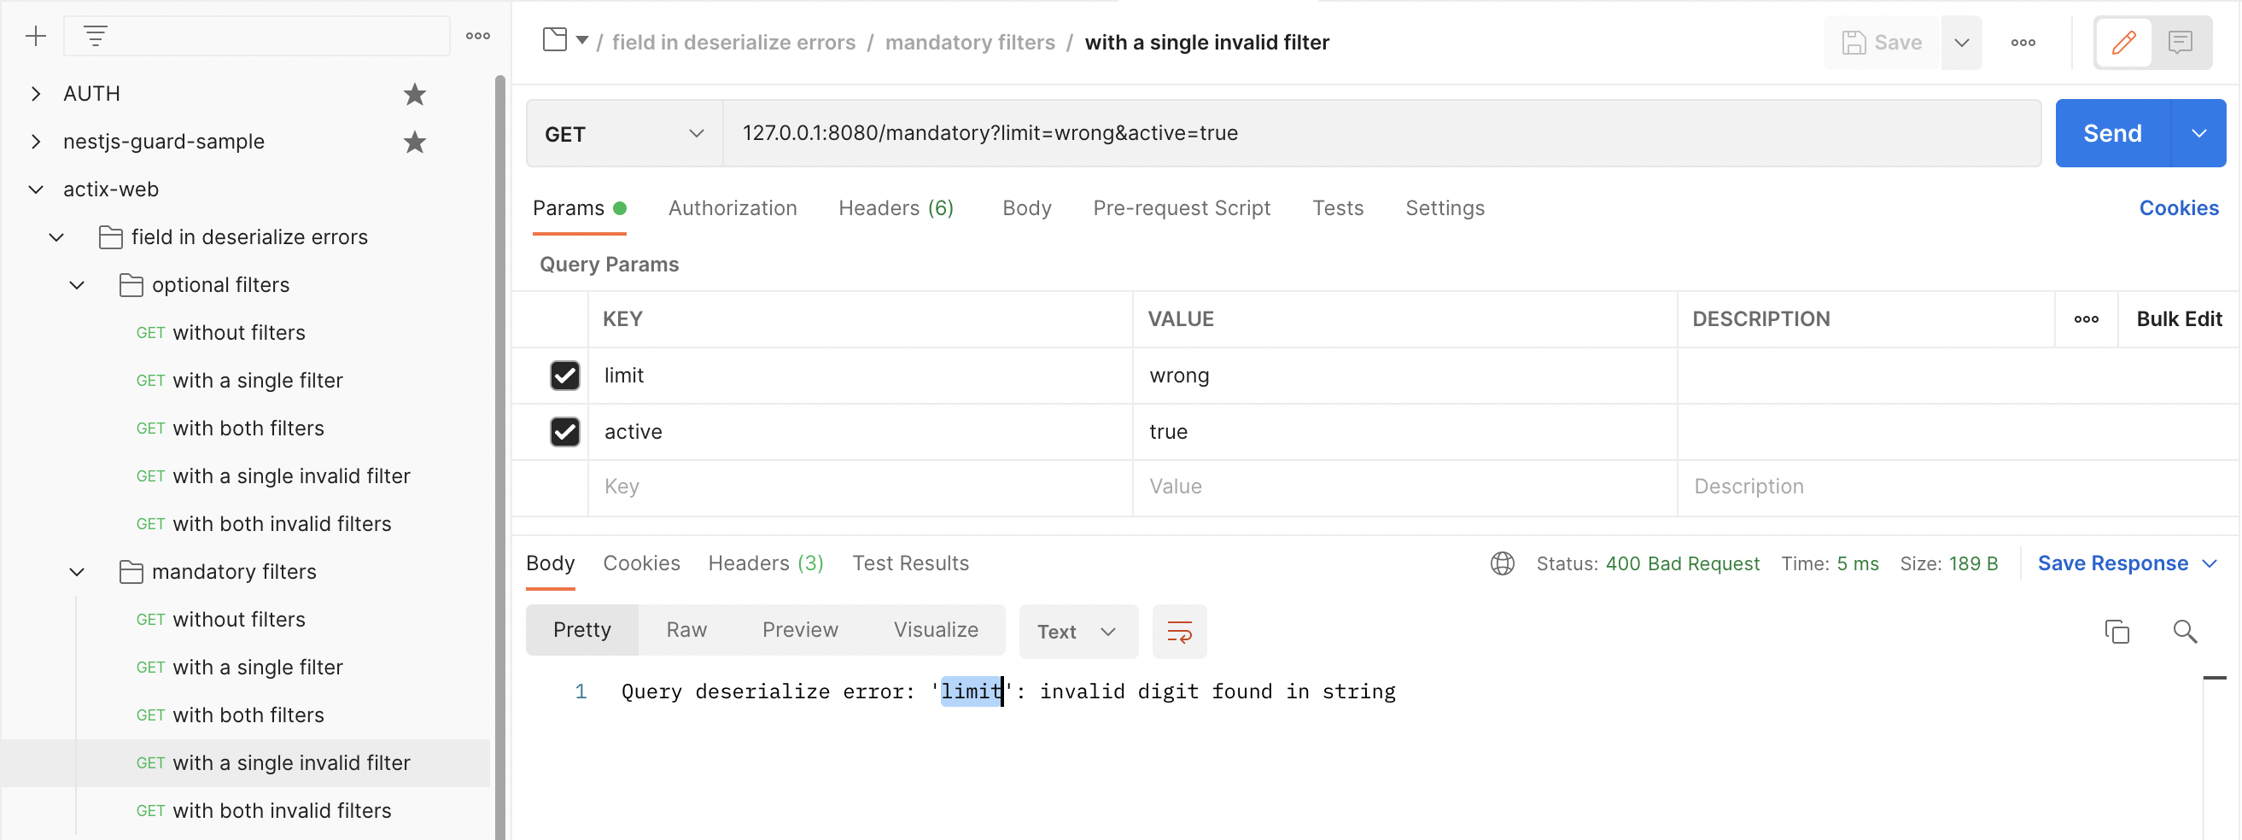This screenshot has height=840, width=2242.
Task: Click the sidebar vertical scrollbar
Action: [x=499, y=457]
